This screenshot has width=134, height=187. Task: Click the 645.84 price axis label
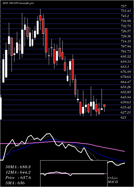click(126, 97)
